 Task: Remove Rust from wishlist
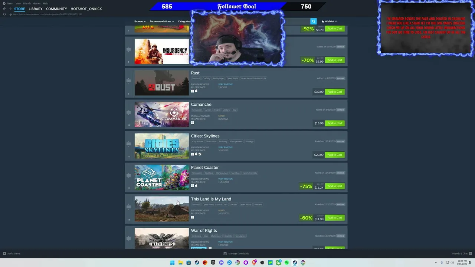tap(341, 78)
